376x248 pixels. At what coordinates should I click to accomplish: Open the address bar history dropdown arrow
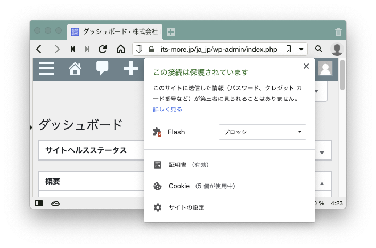301,49
